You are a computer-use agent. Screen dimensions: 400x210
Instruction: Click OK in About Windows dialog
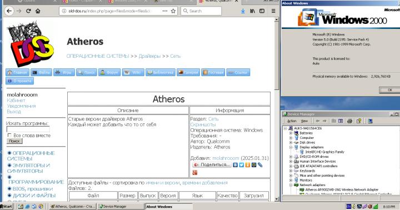[x=389, y=90]
